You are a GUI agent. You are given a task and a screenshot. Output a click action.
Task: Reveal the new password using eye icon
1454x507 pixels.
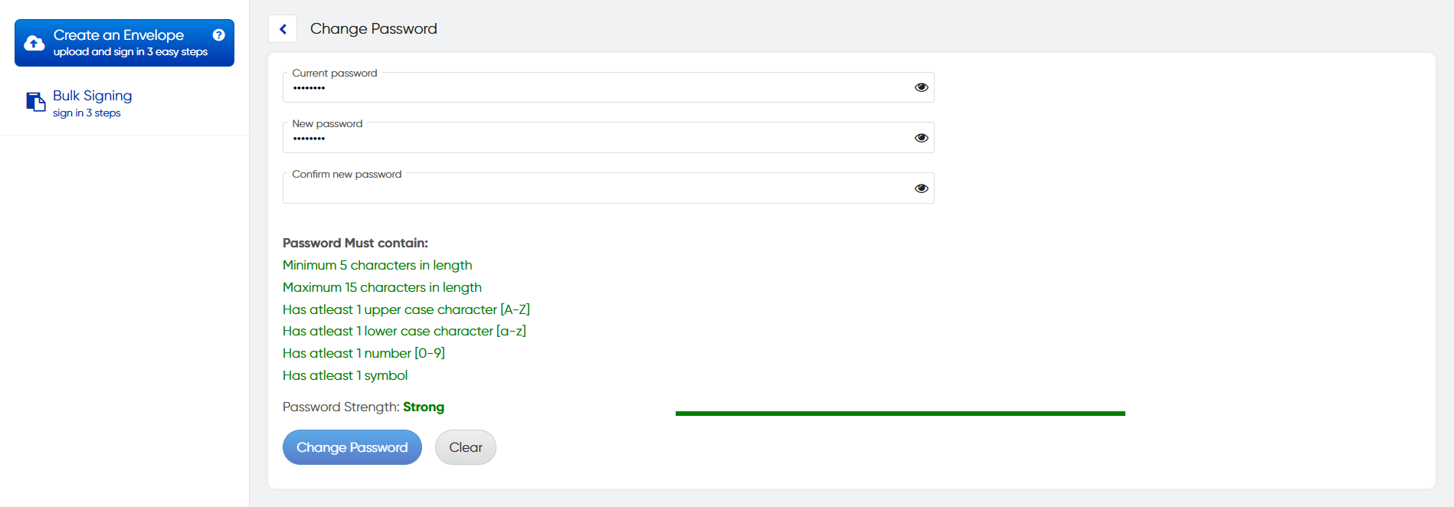tap(921, 138)
